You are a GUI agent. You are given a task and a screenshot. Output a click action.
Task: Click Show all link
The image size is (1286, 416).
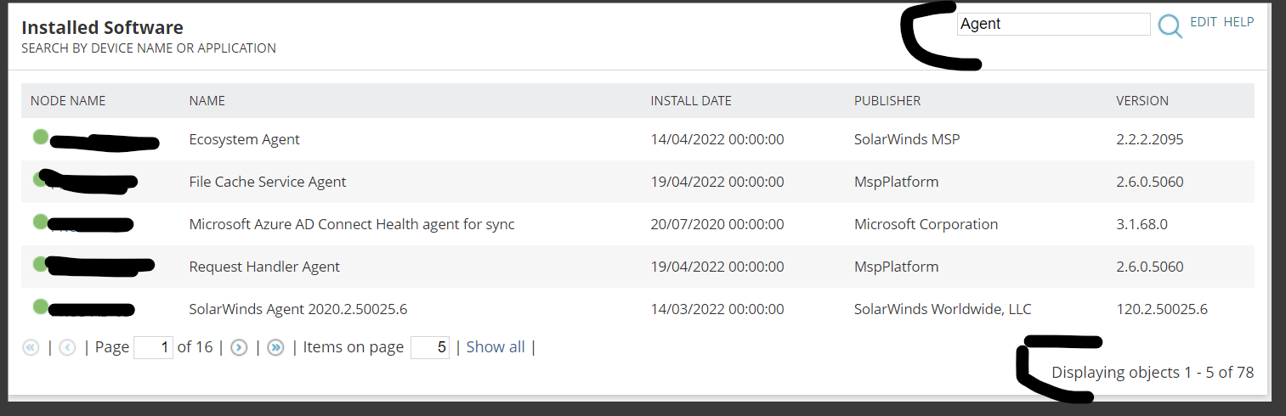pyautogui.click(x=496, y=347)
